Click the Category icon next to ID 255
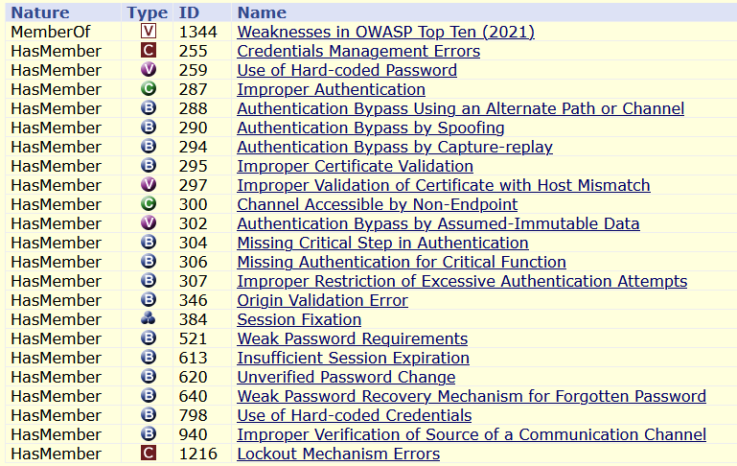This screenshot has height=466, width=737. coord(148,50)
